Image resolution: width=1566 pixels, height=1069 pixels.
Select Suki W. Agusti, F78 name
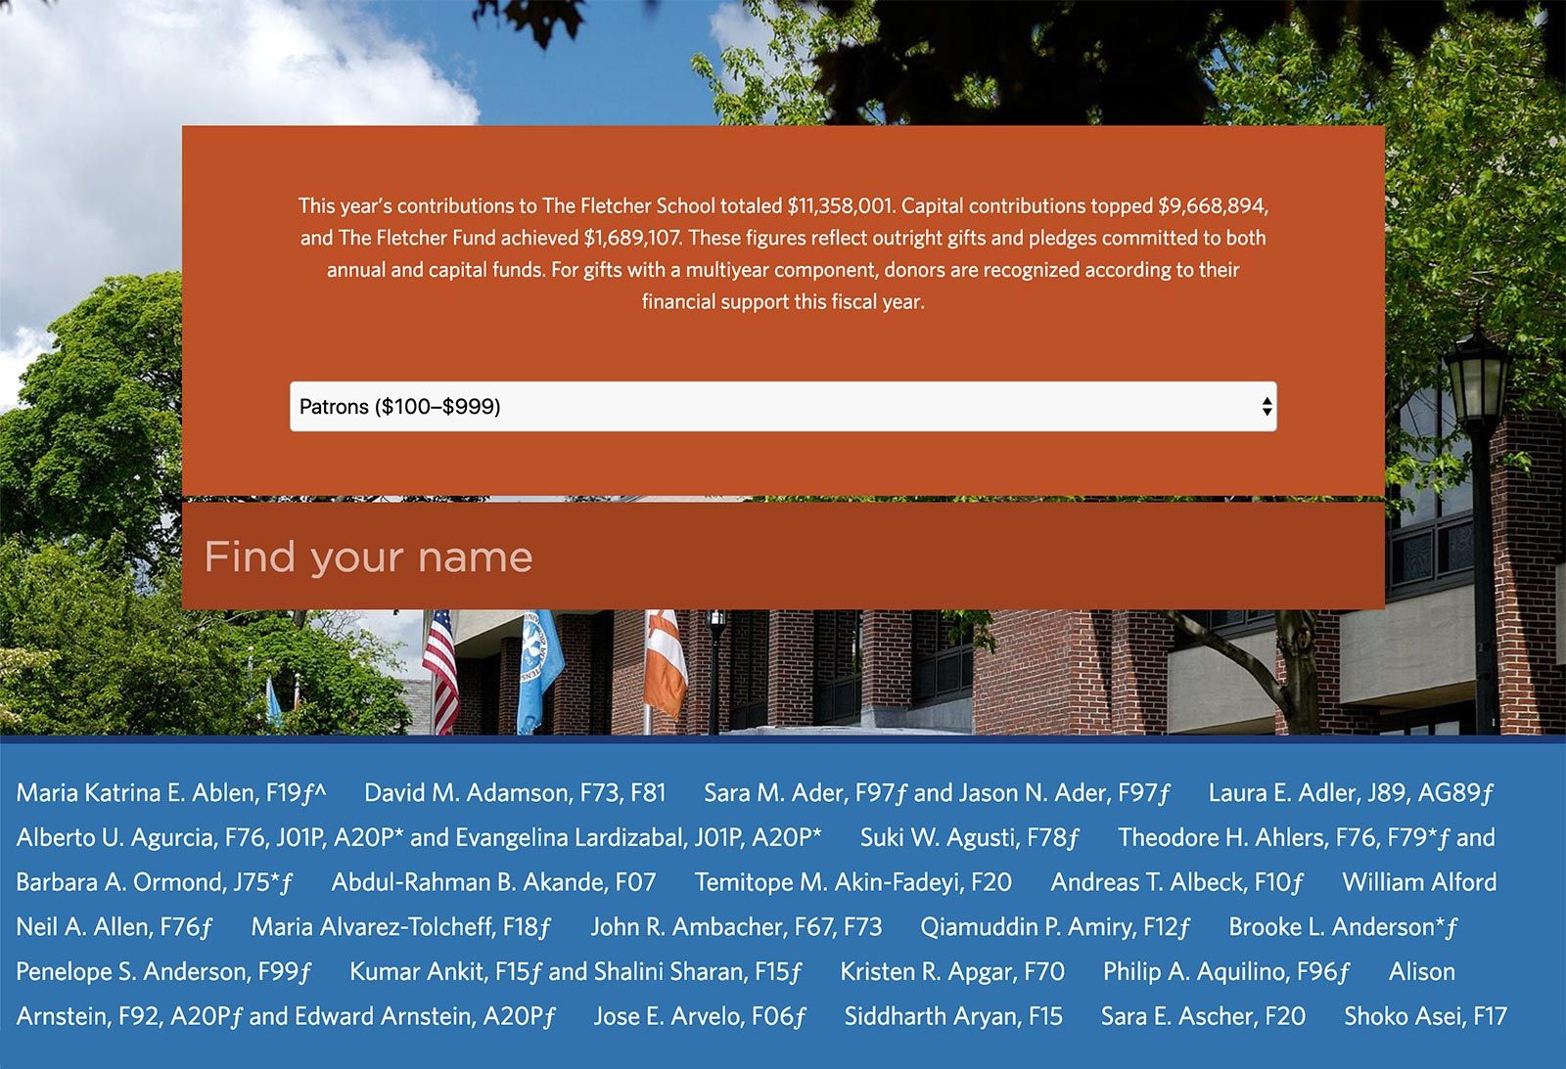(969, 837)
